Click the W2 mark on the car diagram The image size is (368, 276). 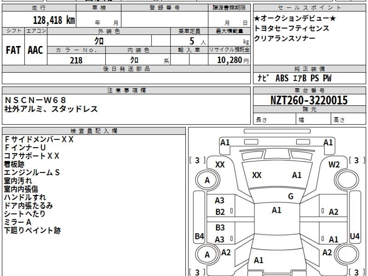(x=334, y=165)
